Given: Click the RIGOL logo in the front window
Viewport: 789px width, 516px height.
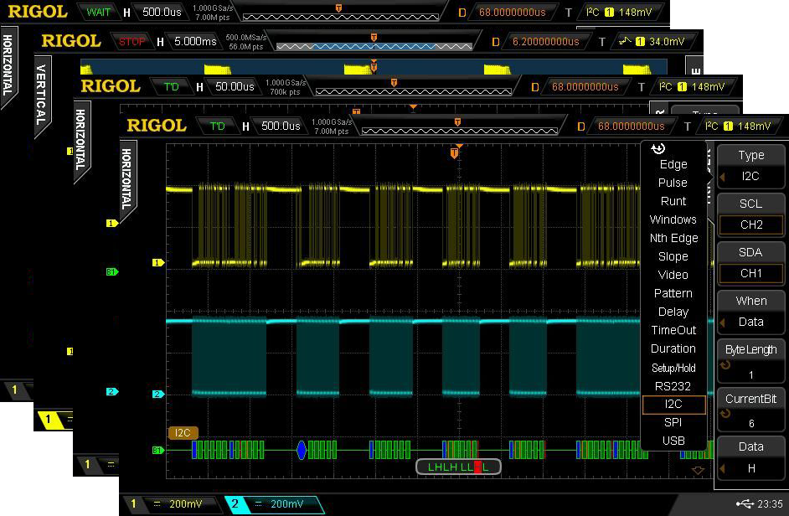Looking at the screenshot, I should [x=157, y=126].
